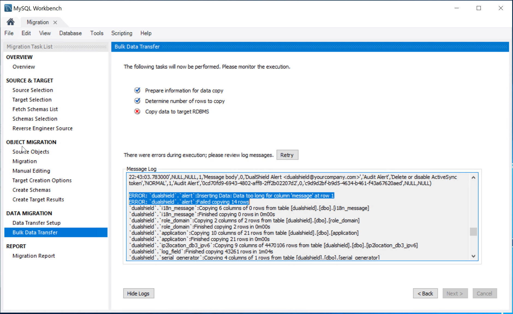Click inside the Message Log text area
The image size is (513, 314).
[297, 226]
